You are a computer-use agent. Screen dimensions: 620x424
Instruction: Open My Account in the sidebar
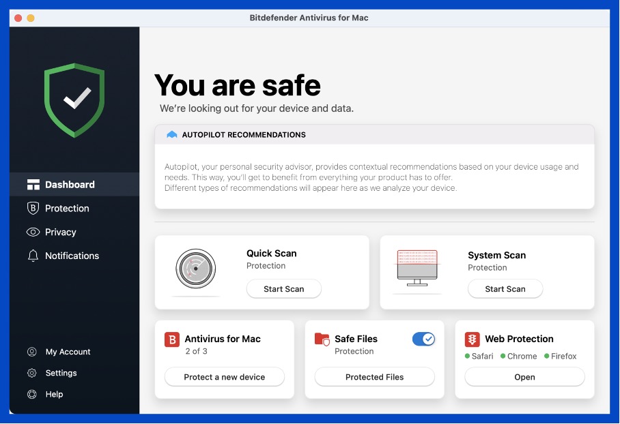coord(68,352)
